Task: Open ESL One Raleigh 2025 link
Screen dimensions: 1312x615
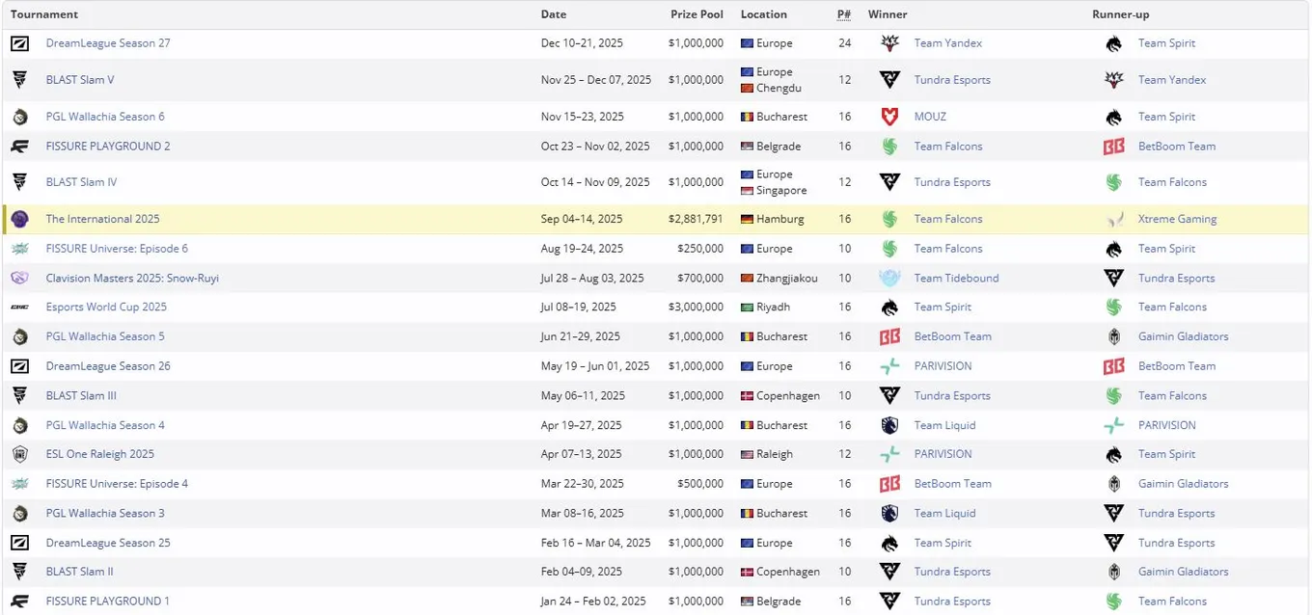Action: (x=100, y=454)
